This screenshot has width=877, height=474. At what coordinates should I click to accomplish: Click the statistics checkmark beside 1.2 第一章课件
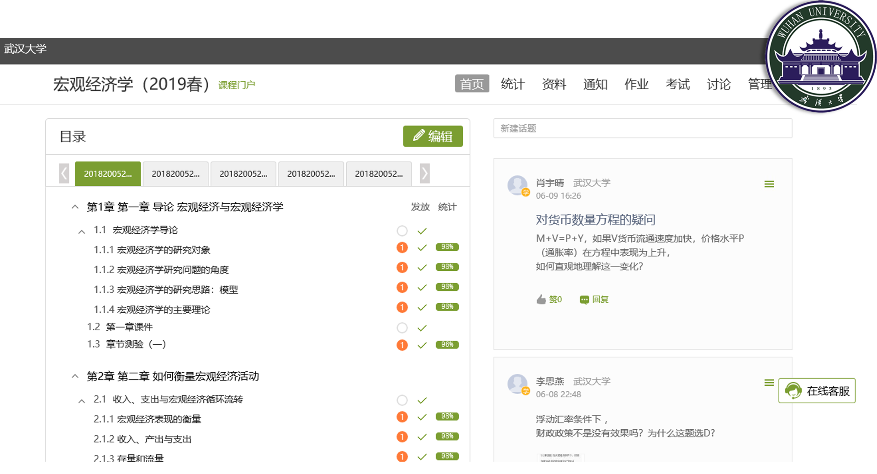click(x=422, y=328)
